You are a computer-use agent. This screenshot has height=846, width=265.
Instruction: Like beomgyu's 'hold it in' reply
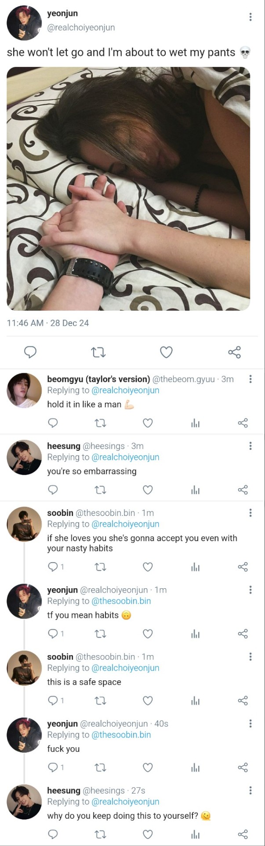148,423
